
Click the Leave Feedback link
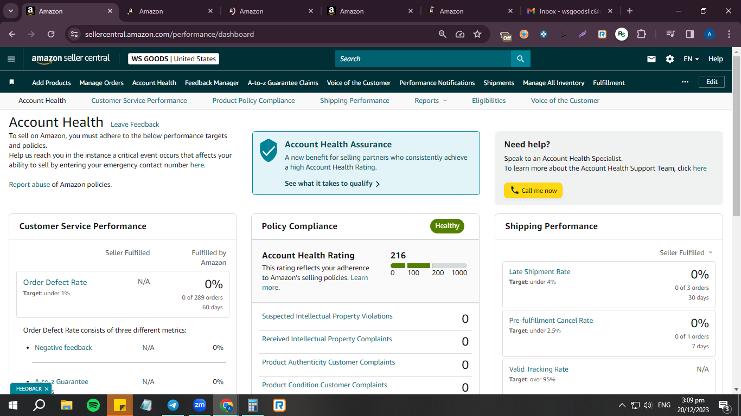135,125
